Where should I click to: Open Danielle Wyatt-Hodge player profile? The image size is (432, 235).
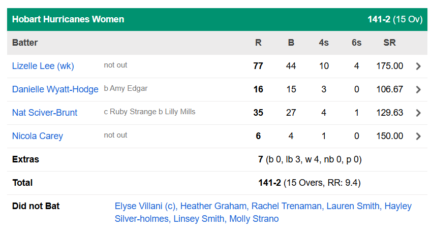click(55, 89)
